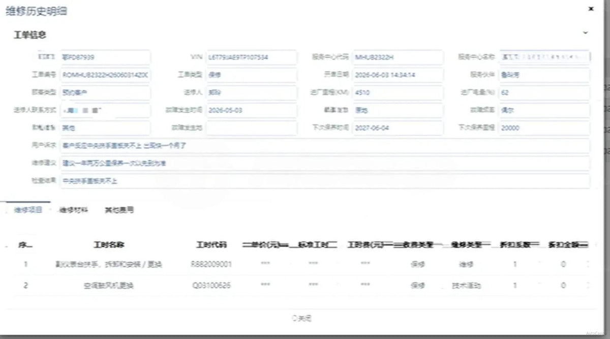Click the repair contact phone field
Image resolution: width=610 pixels, height=339 pixels.
[x=105, y=111]
